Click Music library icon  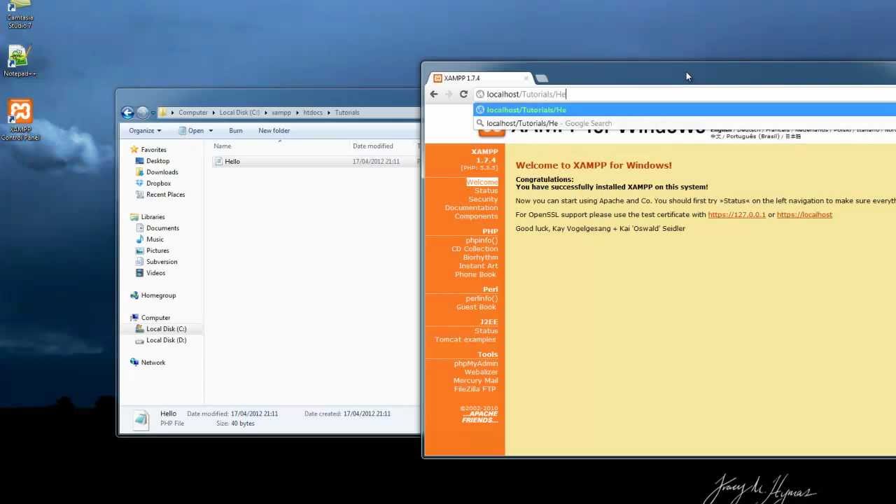(139, 239)
